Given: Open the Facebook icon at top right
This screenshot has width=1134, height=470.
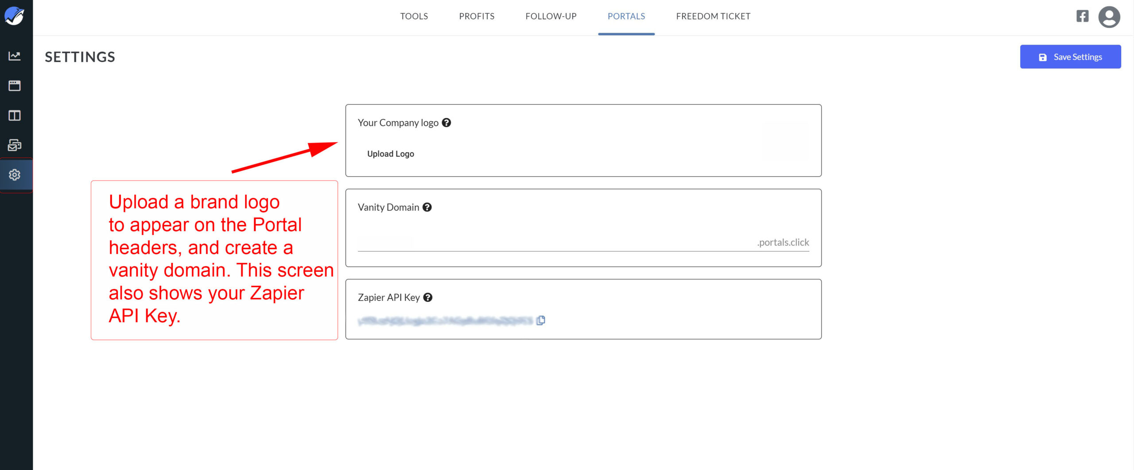Looking at the screenshot, I should [1082, 16].
